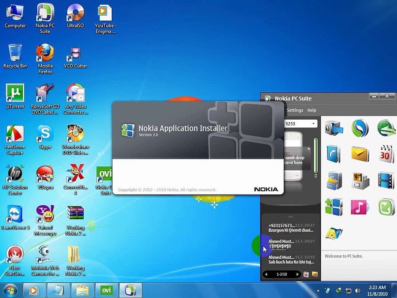Open the Install applications icon in PC Suite
Image resolution: width=397 pixels, height=298 pixels.
(x=334, y=207)
